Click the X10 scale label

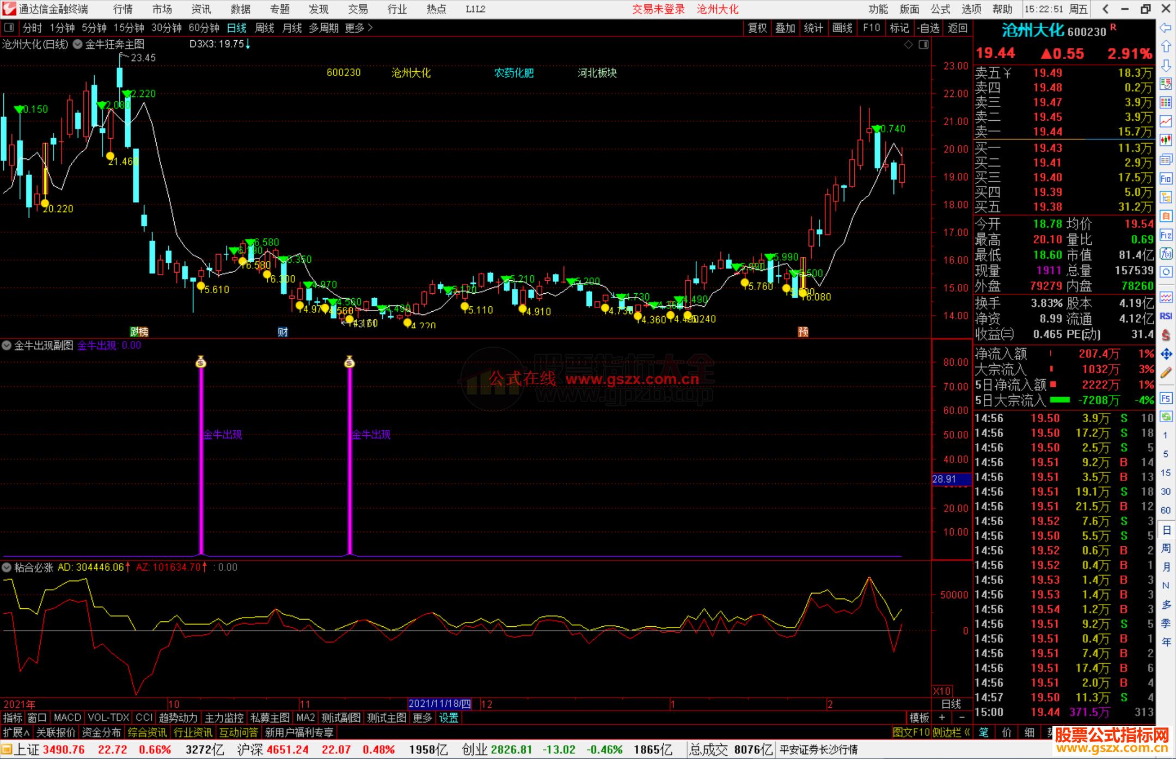click(x=942, y=691)
